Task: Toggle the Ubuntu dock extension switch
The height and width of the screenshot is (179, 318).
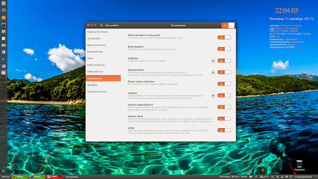Action: coord(224,119)
